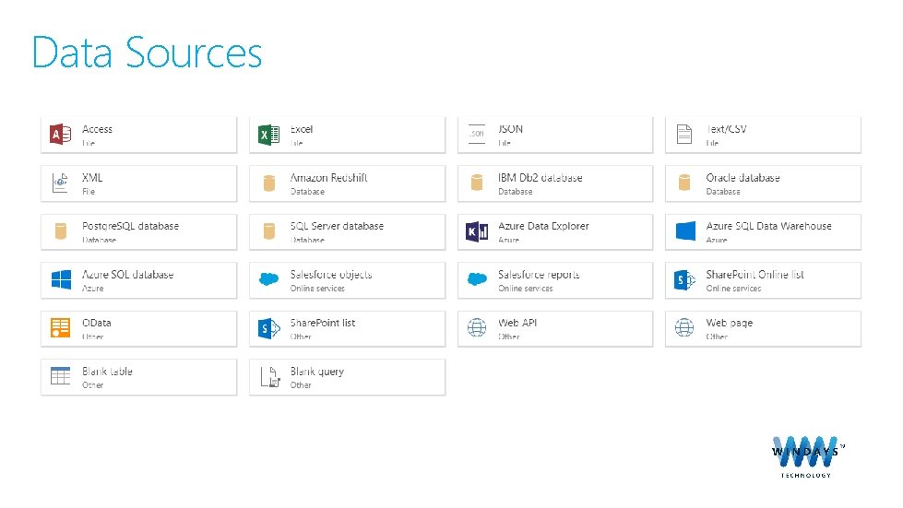Screen dimensions: 903x508
Task: Click the Web API globe icon
Action: 477,328
